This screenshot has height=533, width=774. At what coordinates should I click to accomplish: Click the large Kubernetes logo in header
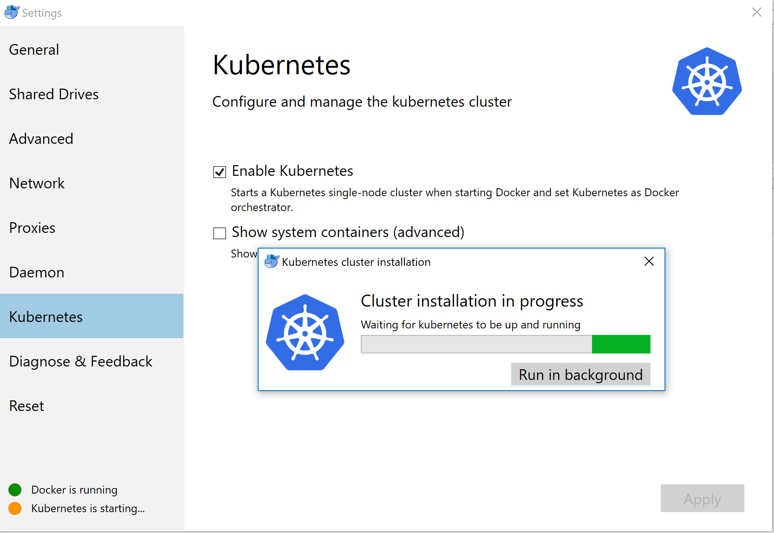click(707, 81)
